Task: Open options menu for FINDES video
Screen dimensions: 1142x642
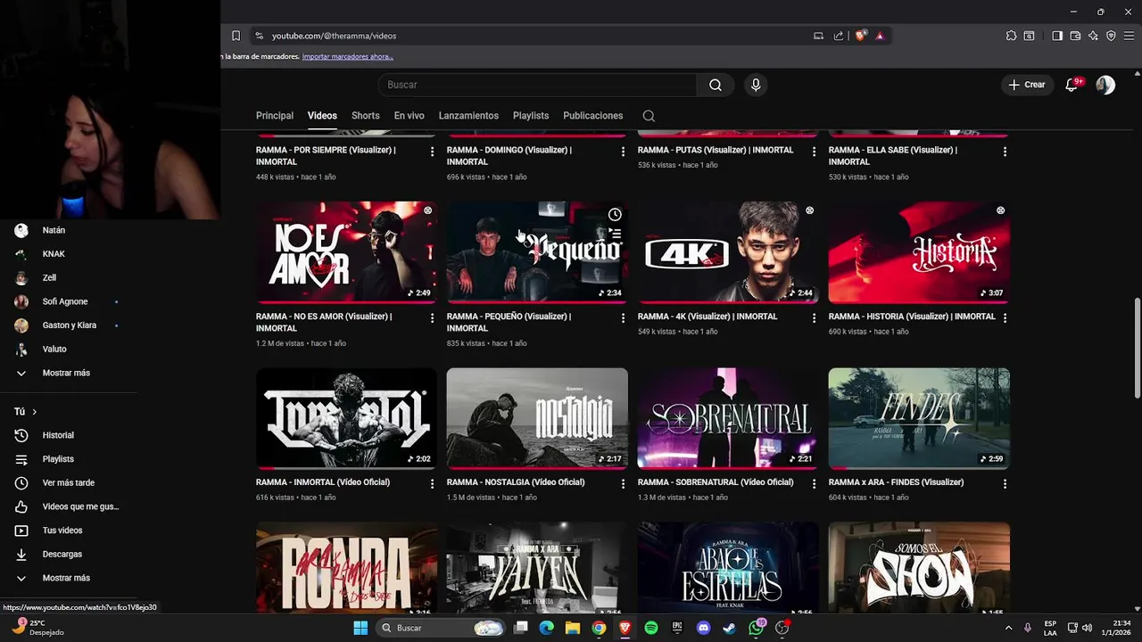Action: coord(1005,483)
